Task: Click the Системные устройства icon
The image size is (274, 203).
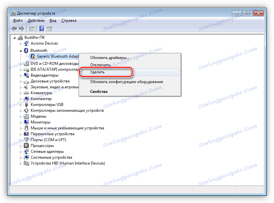Action: click(x=26, y=157)
